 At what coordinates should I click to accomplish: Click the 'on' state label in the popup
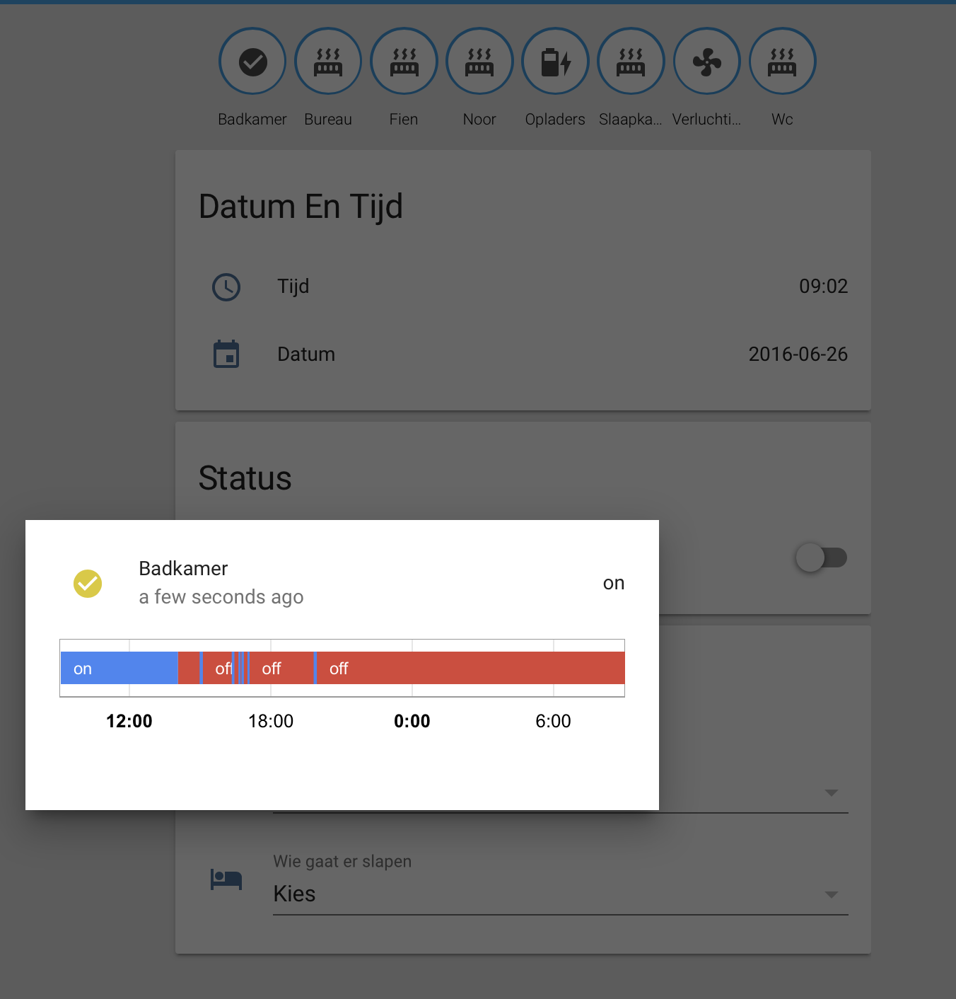(x=613, y=583)
